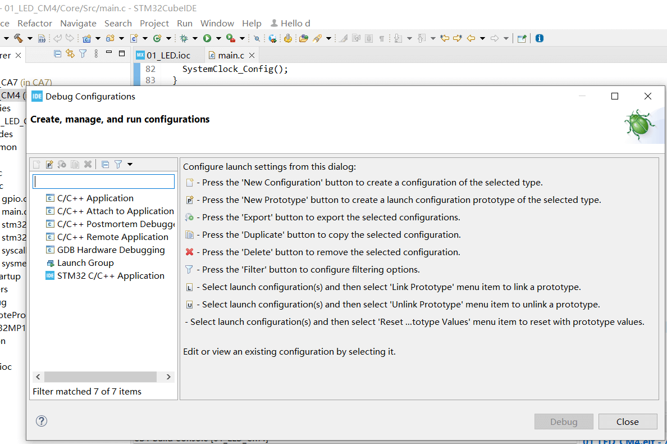Open the Back navigation history dropdown
The width and height of the screenshot is (667, 444).
[482, 38]
